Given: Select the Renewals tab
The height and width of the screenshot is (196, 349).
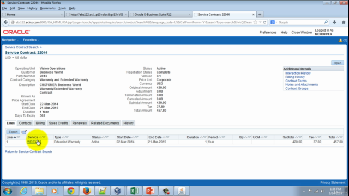Looking at the screenshot, I should (80, 124).
